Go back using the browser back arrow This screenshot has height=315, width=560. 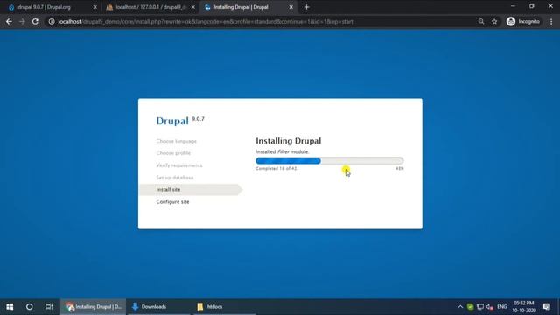[9, 21]
